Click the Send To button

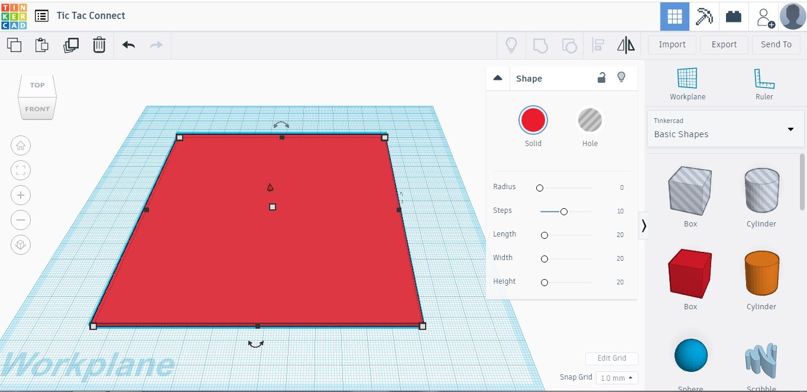click(776, 45)
